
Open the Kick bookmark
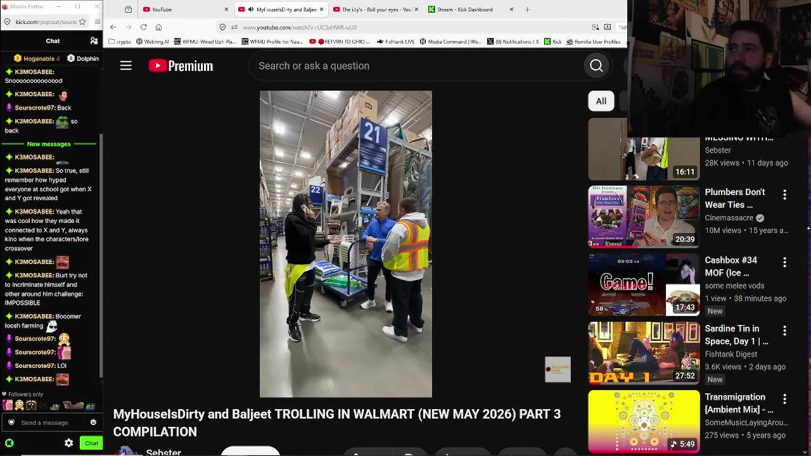553,42
